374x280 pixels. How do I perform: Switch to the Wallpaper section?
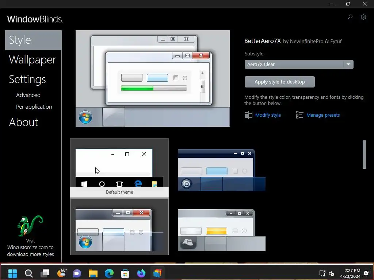pyautogui.click(x=33, y=59)
